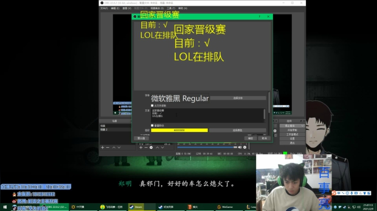
Task: Click the 微软雅黑 Regular font preview
Action: [x=180, y=98]
